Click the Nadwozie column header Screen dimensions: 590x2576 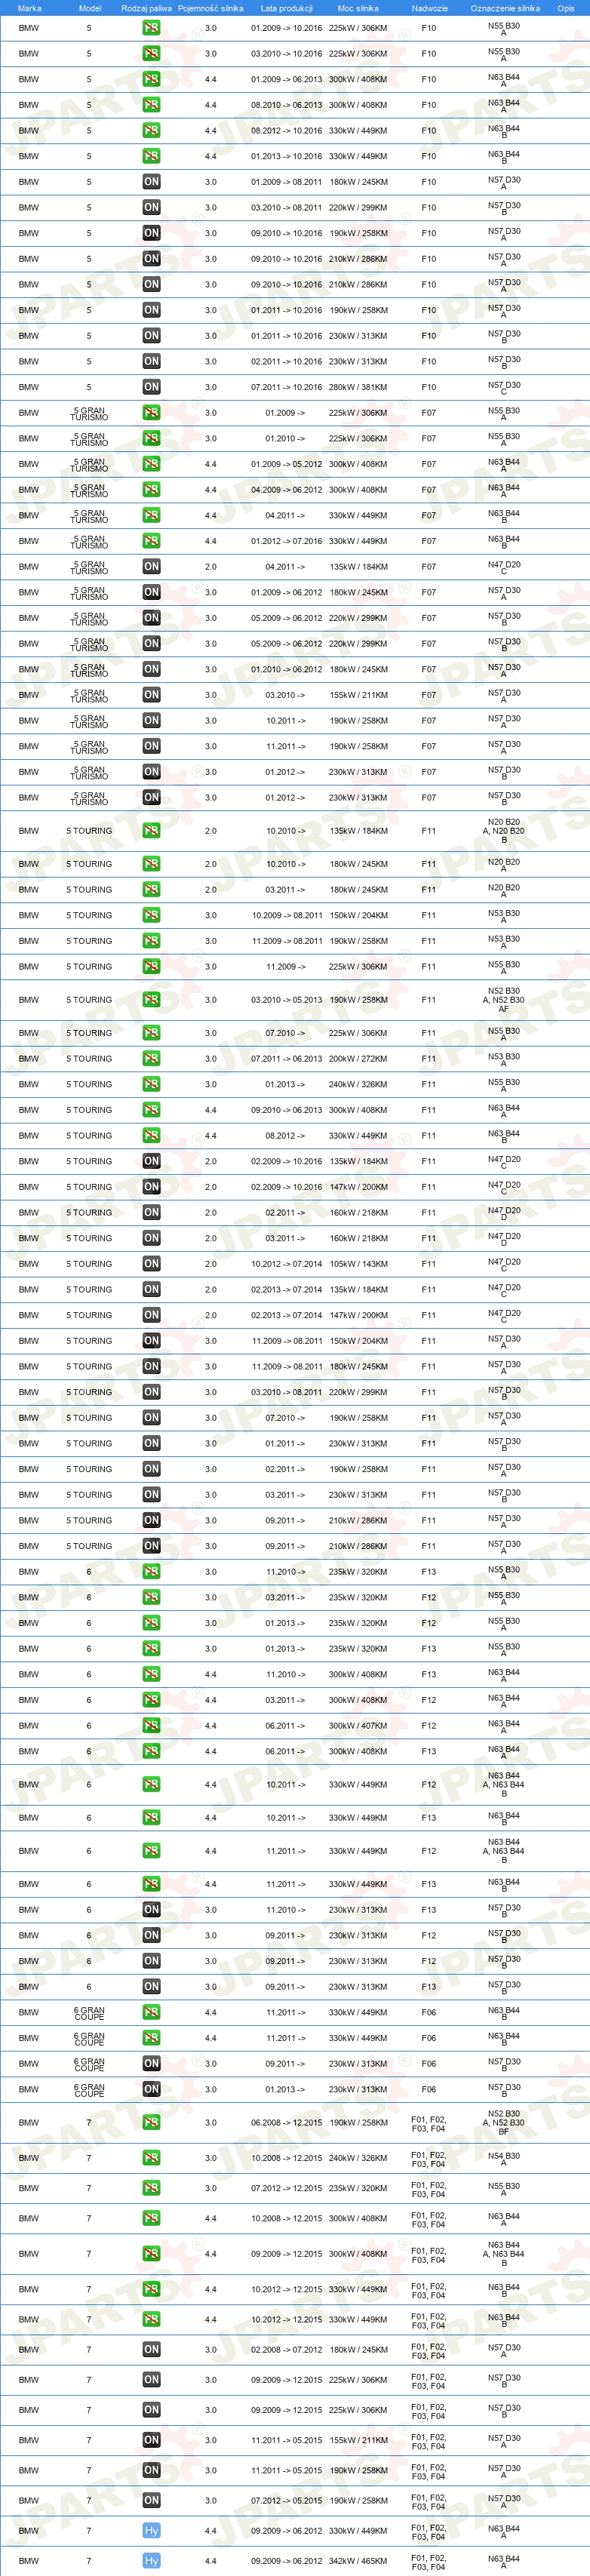pos(430,8)
